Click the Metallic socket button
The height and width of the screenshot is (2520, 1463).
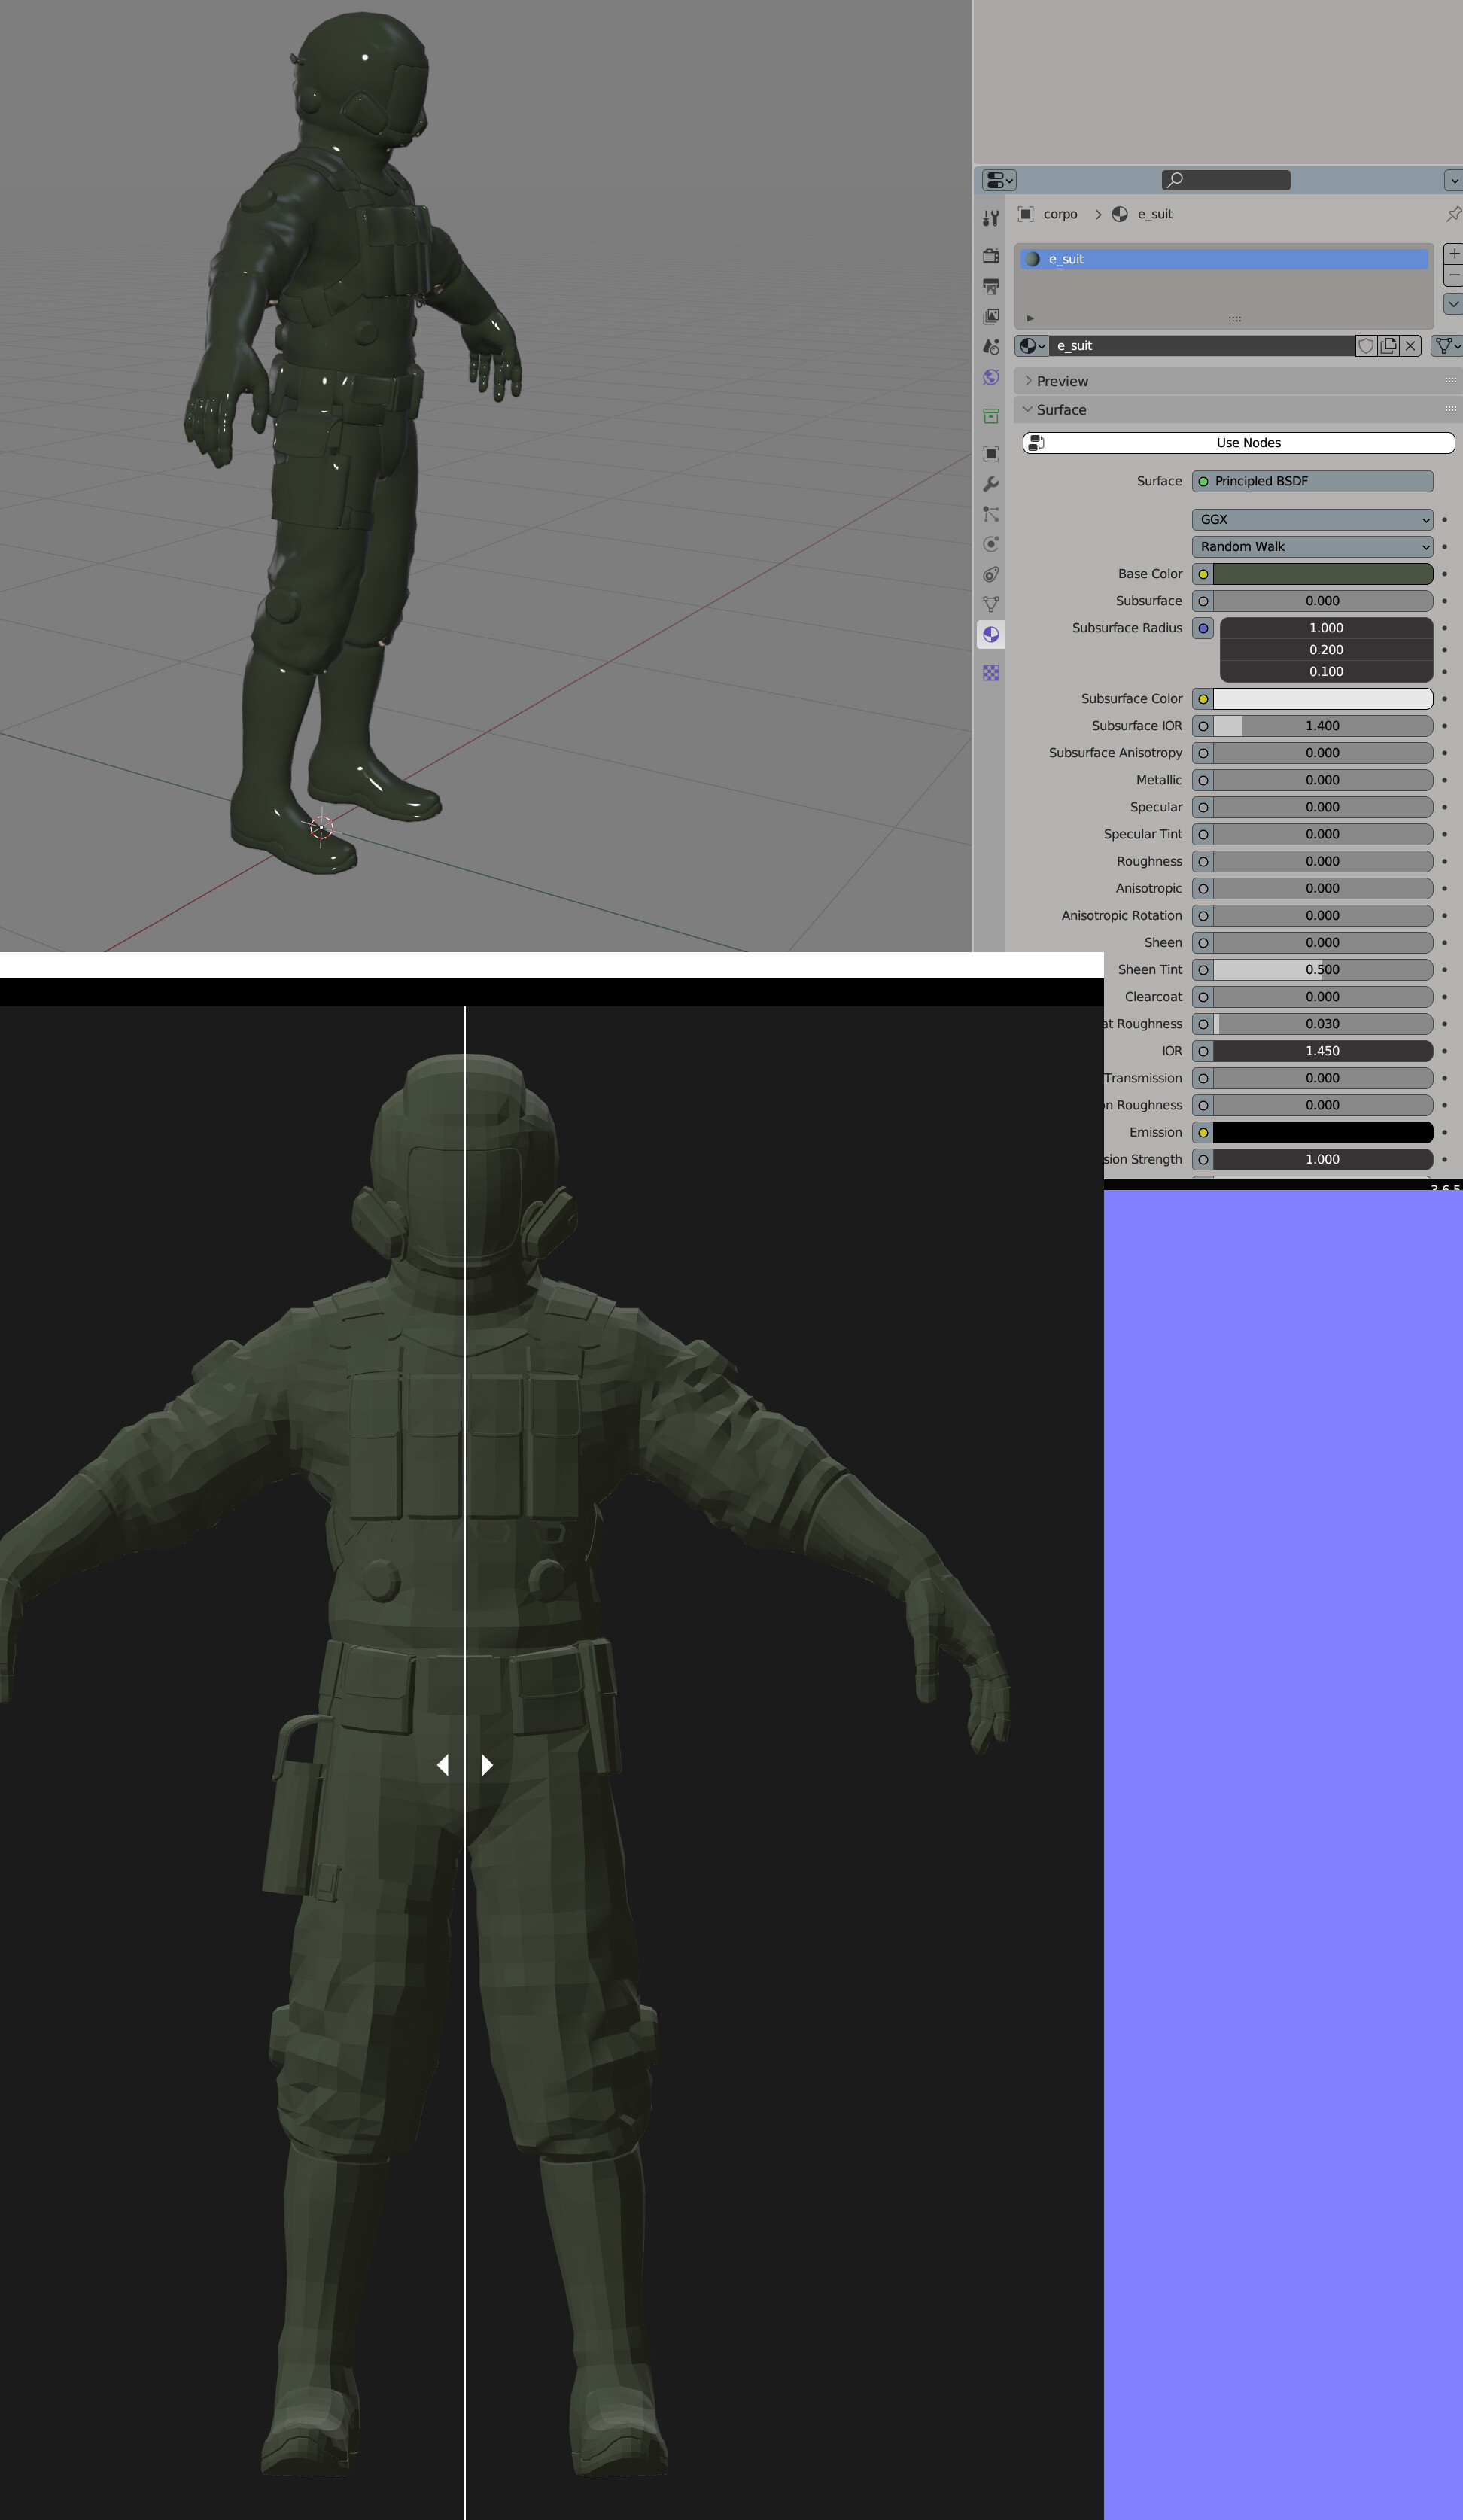tap(1203, 780)
